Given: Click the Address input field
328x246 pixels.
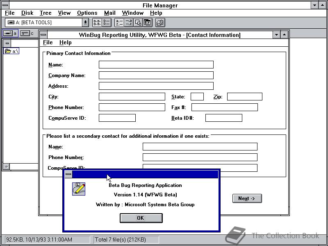Looking at the screenshot, I should tap(156, 86).
